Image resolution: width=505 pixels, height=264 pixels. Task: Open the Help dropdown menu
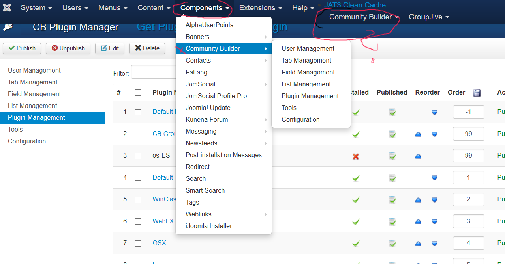[x=303, y=8]
